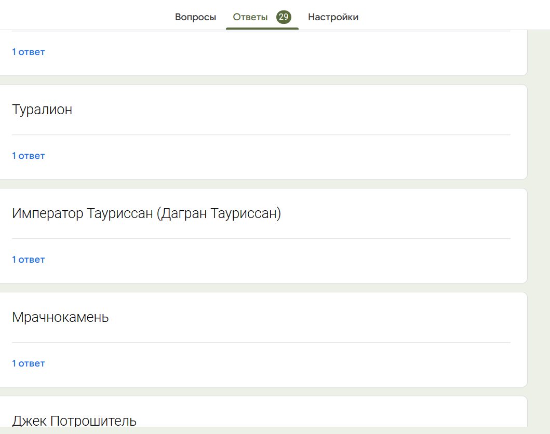Click the divider line in the topmost card
550x434 pixels.
tap(261, 31)
